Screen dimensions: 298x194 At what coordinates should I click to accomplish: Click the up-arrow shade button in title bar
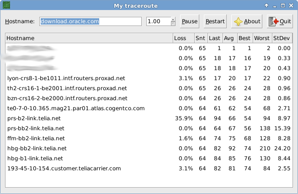pyautogui.click(x=266, y=5)
